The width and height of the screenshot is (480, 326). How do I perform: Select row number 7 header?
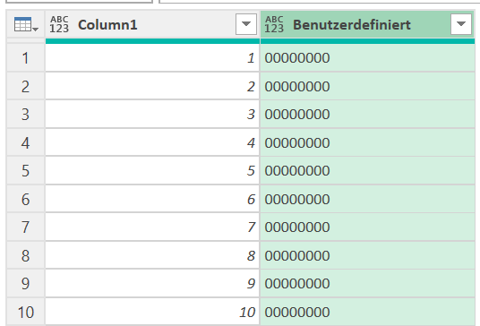[x=26, y=227]
